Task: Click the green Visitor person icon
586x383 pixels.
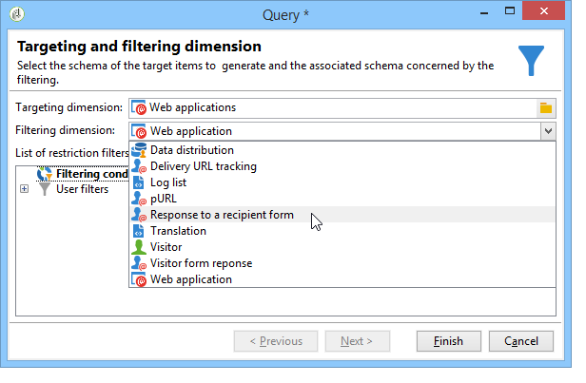Action: coord(139,247)
